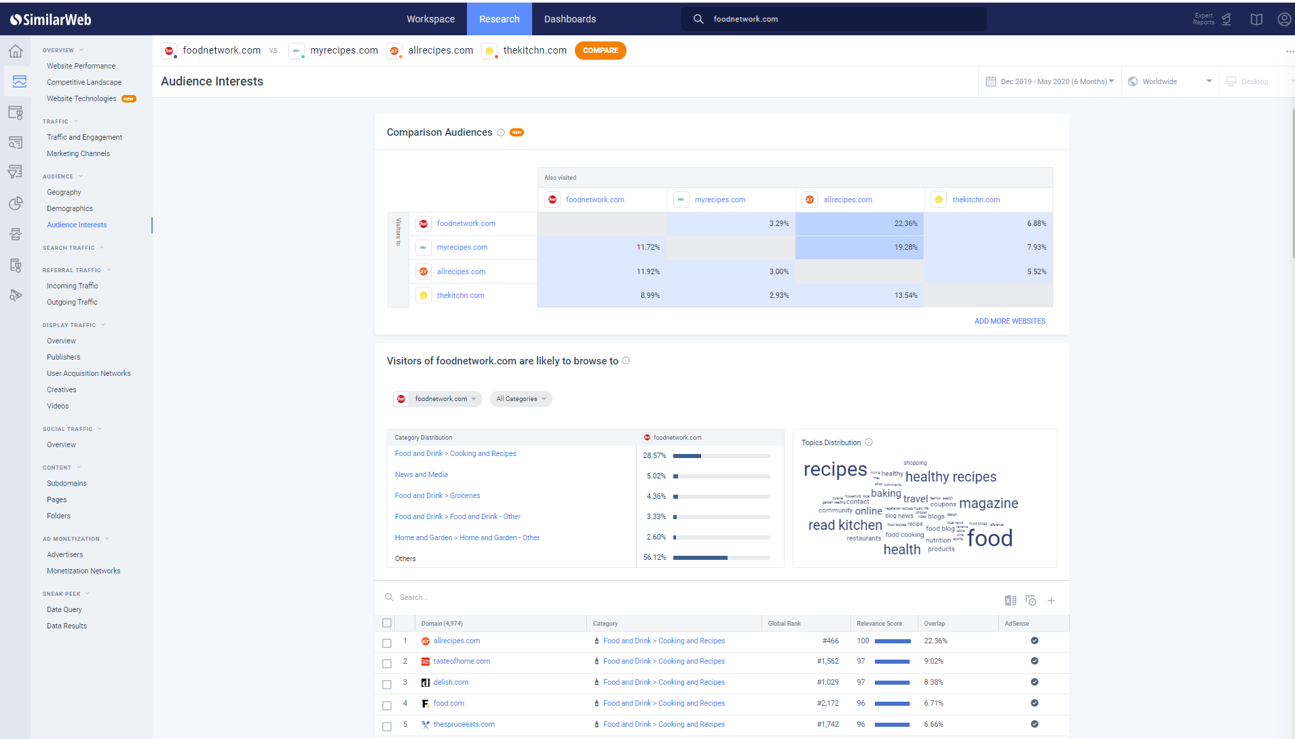Click the 22.36% cell in comparison matrix
This screenshot has height=739, width=1295.
[x=860, y=224]
